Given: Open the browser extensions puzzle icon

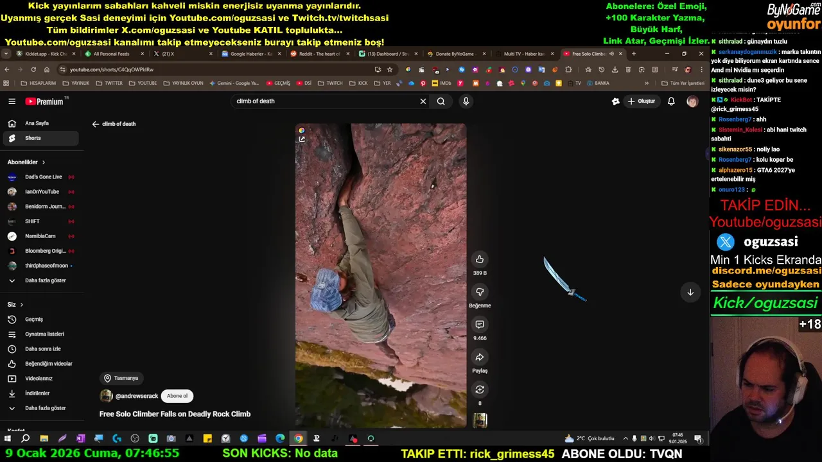Looking at the screenshot, I should click(568, 69).
